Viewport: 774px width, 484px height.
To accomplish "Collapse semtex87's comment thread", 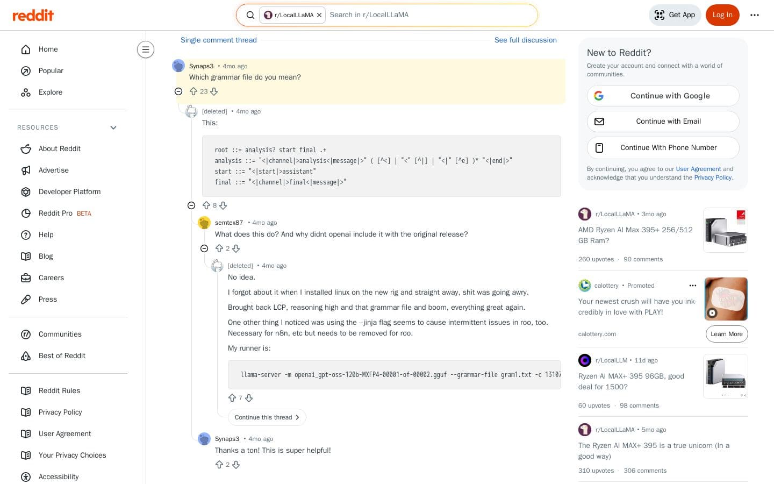I will click(204, 248).
